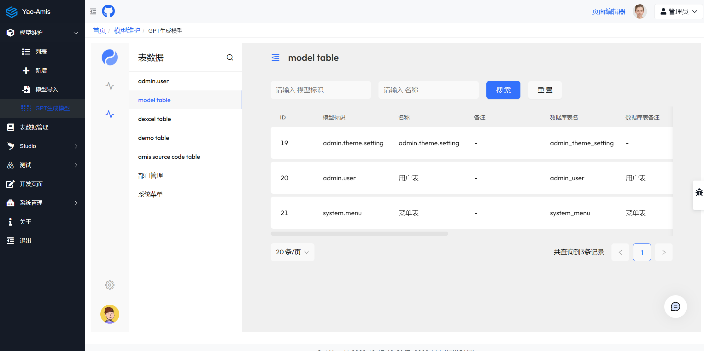Collapse the 模型维护 sidebar section
Viewport: 704px width, 351px height.
point(43,33)
